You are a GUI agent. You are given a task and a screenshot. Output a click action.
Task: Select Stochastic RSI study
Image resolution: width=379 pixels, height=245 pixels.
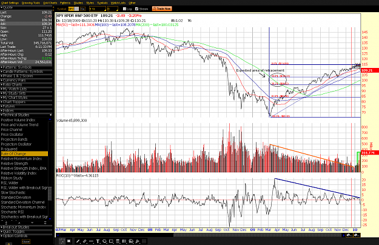[x=24, y=212]
